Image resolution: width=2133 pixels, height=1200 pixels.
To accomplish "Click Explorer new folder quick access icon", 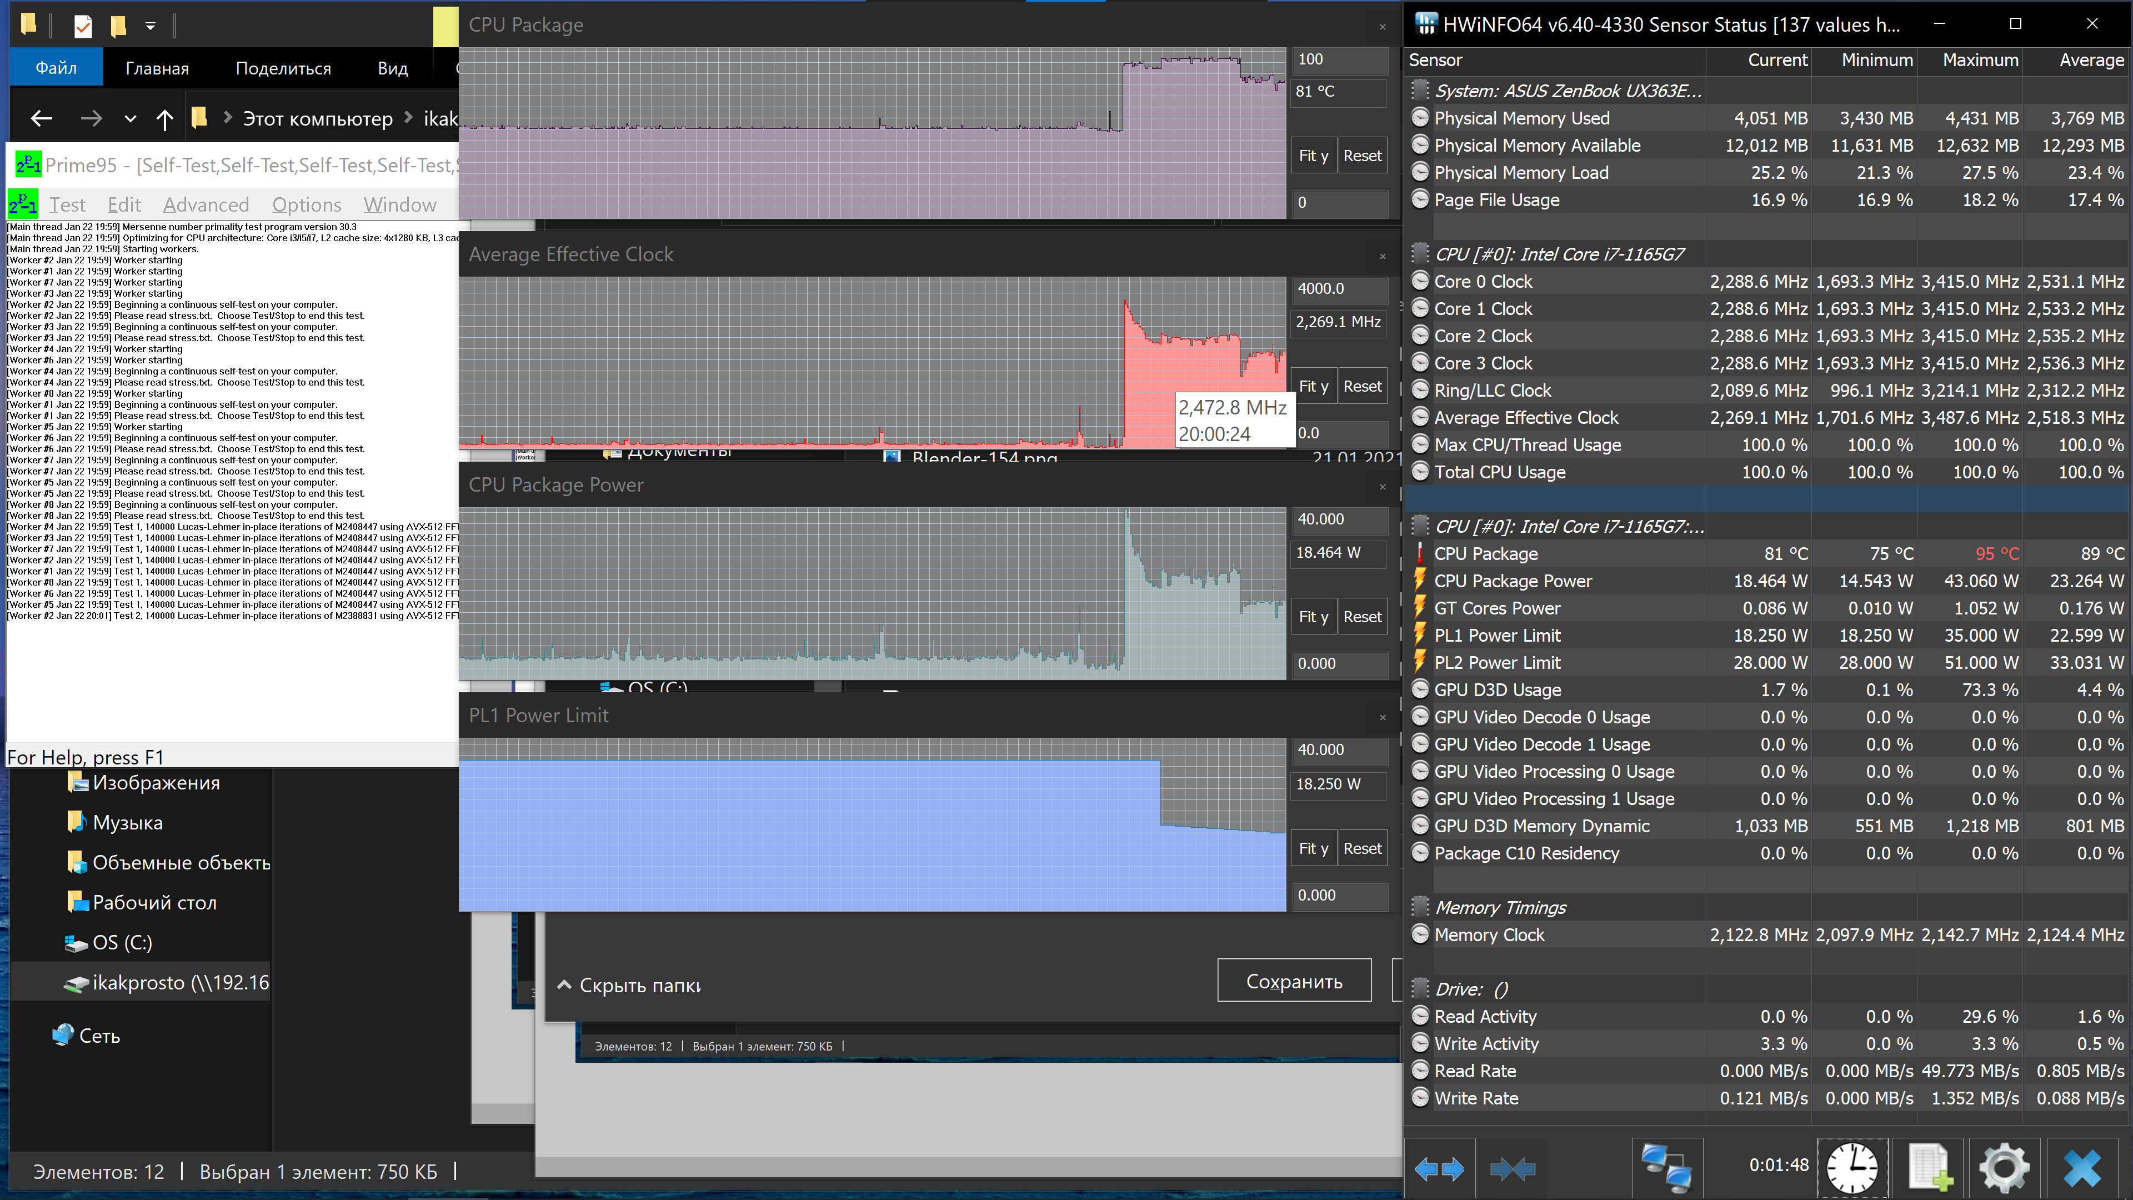I will point(118,27).
